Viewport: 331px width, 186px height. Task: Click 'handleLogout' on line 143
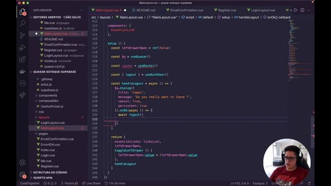coord(125,164)
